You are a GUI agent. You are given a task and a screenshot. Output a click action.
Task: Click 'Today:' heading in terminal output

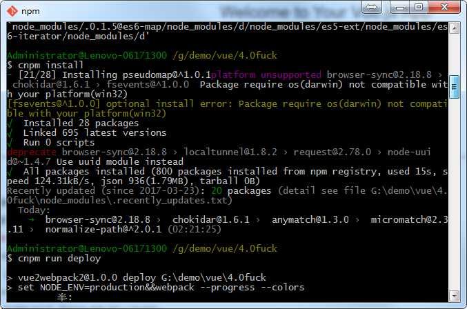tap(34, 210)
